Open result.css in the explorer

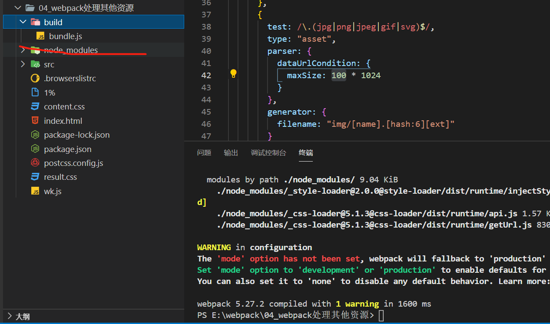click(x=60, y=177)
